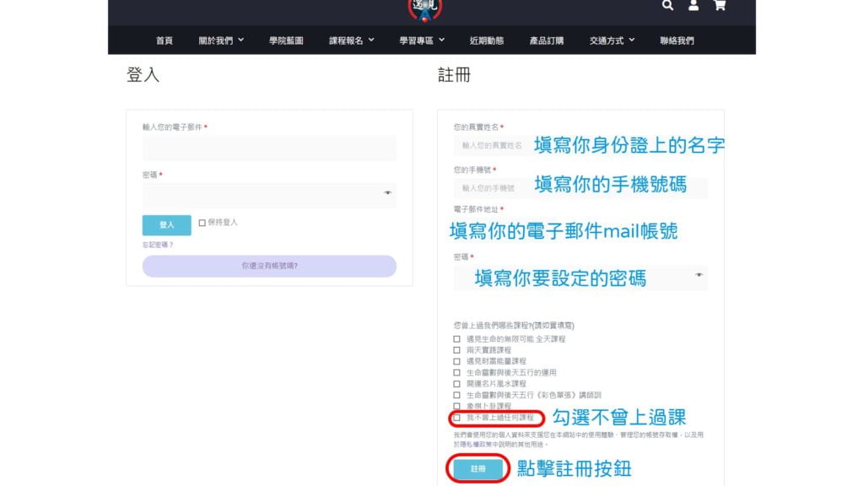This screenshot has height=486, width=864.
Task: Follow the 忘記密碼？ link
Action: click(x=158, y=245)
